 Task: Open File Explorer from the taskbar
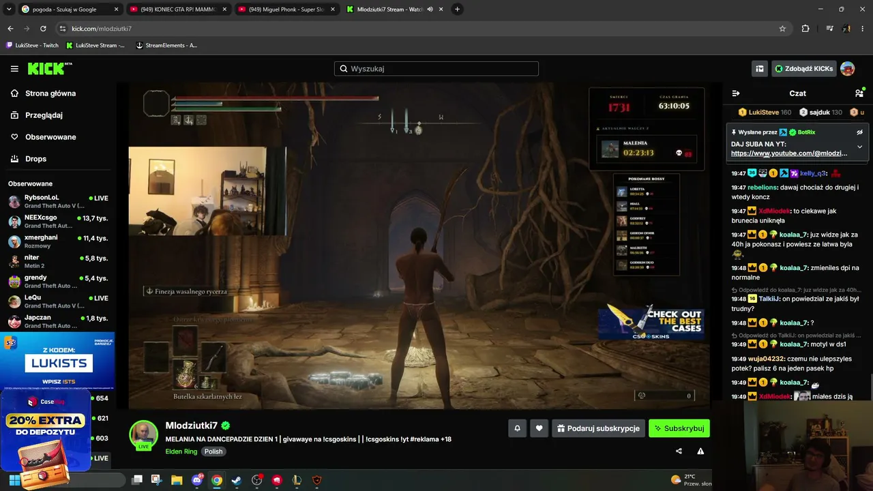[177, 480]
